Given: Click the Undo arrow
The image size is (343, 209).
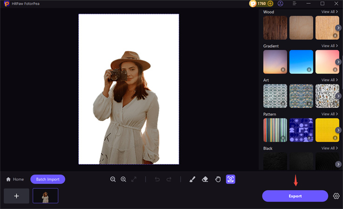Looking at the screenshot, I should pyautogui.click(x=157, y=179).
